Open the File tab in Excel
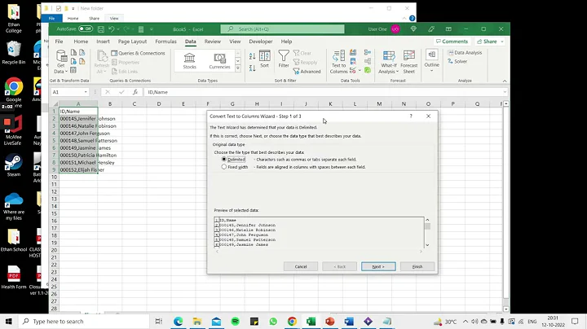Image resolution: width=587 pixels, height=329 pixels. 59,42
